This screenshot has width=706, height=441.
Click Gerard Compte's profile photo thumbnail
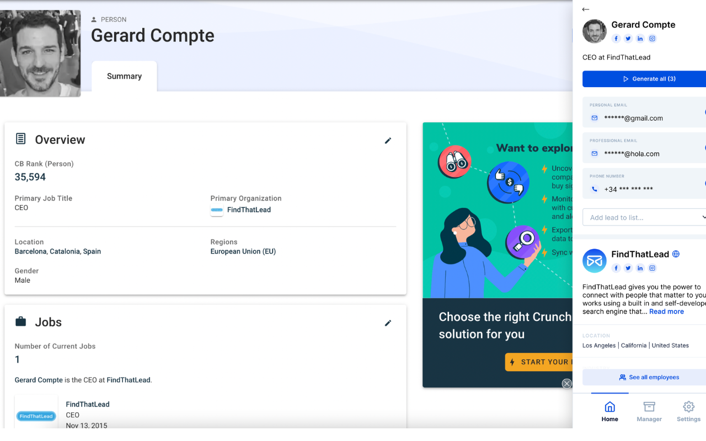[x=594, y=31]
